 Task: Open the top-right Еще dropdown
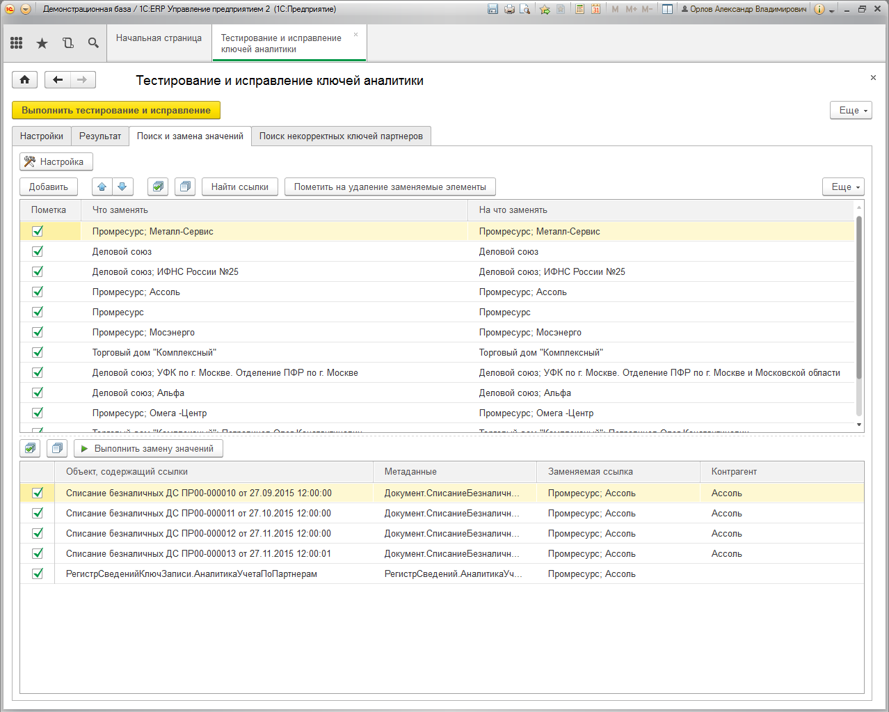tap(851, 110)
